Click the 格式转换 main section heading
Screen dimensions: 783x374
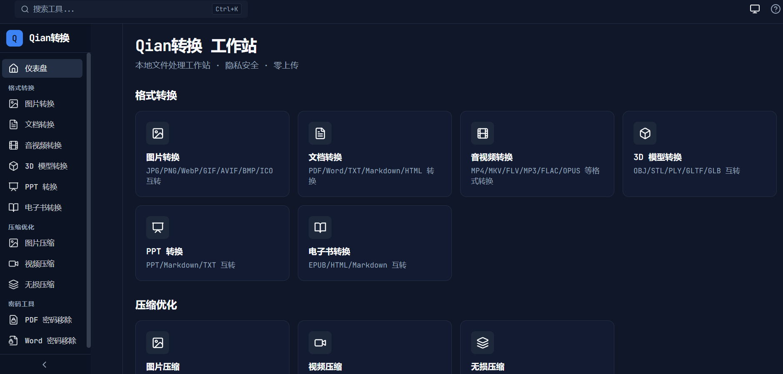point(156,96)
